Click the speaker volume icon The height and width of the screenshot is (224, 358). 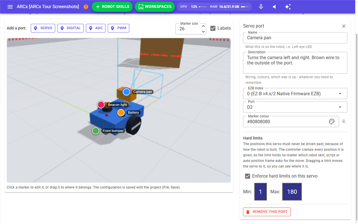coord(274,7)
